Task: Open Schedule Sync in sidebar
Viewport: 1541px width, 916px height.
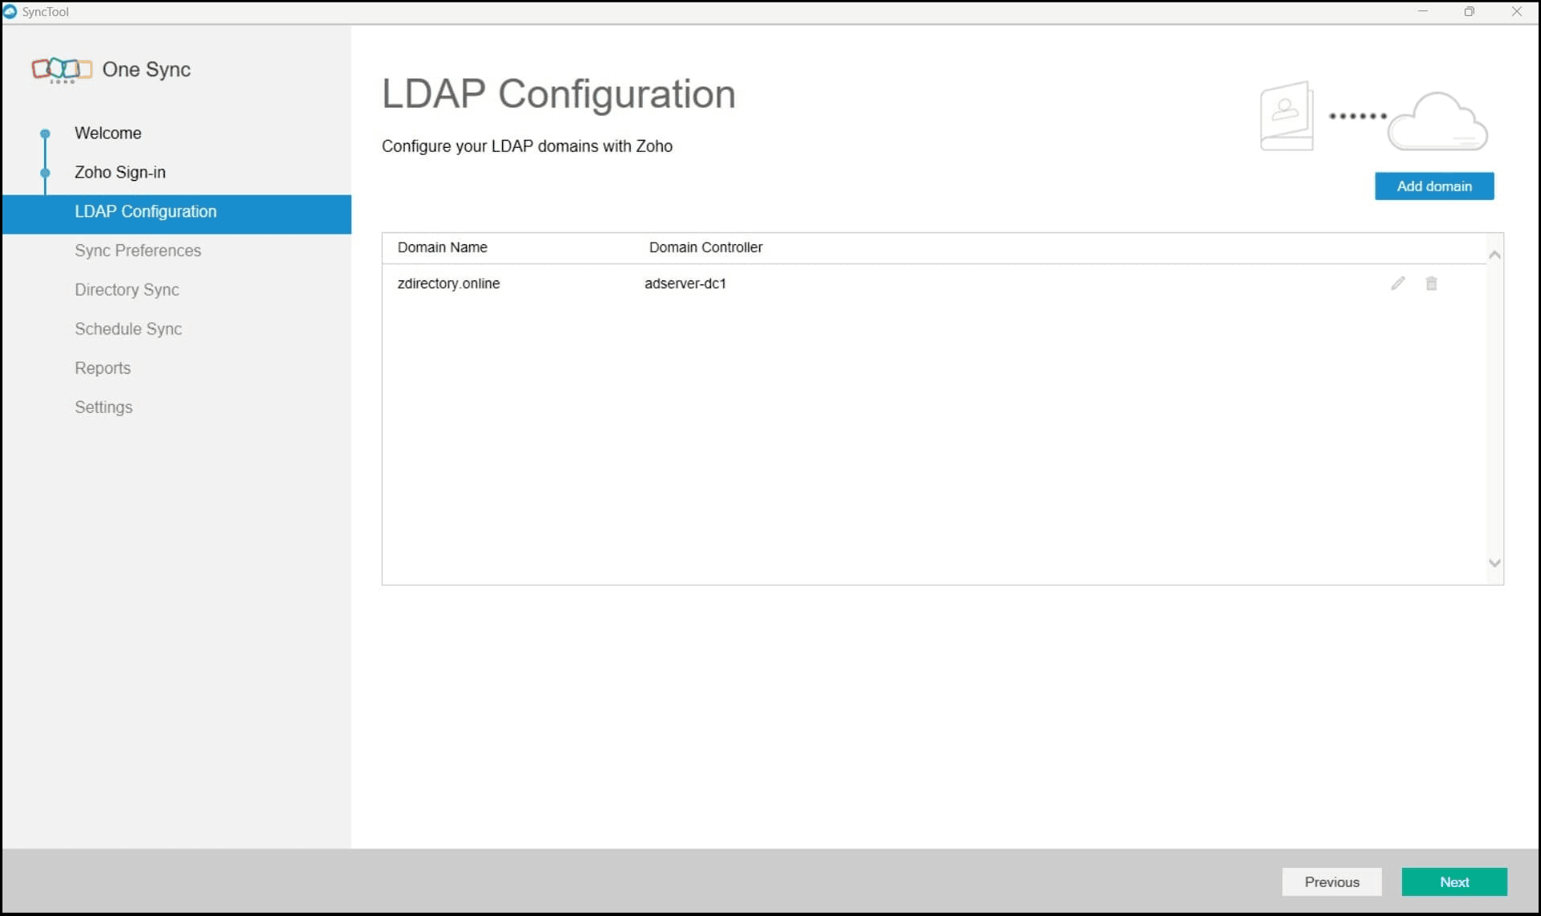Action: 128,329
